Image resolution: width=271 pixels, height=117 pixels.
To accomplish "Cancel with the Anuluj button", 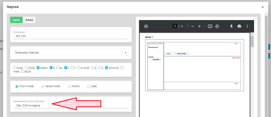I will point(29,20).
